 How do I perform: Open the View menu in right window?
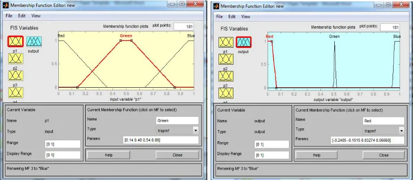pos(246,17)
